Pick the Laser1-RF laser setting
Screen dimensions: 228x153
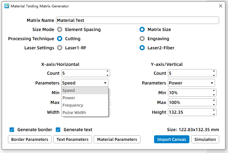pyautogui.click(x=60, y=48)
